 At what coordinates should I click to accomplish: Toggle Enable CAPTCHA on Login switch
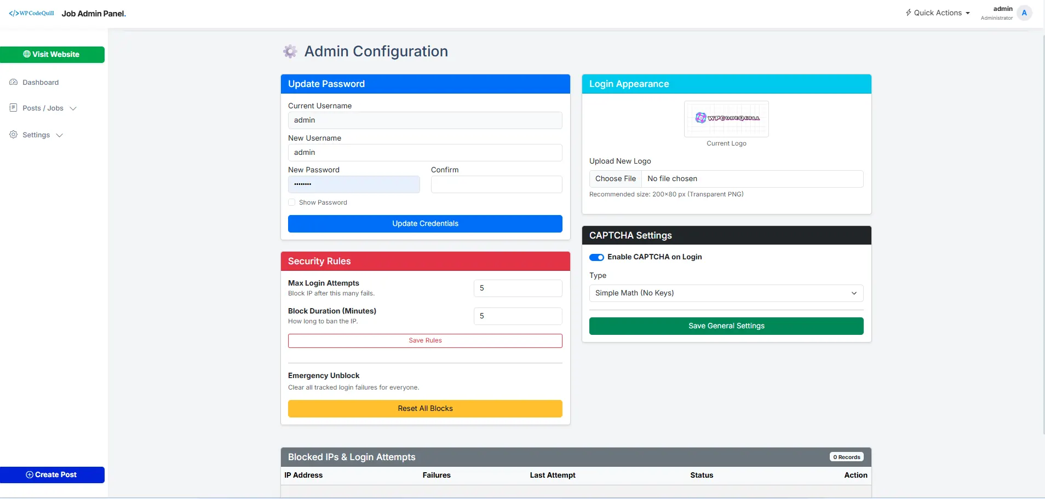coord(596,257)
